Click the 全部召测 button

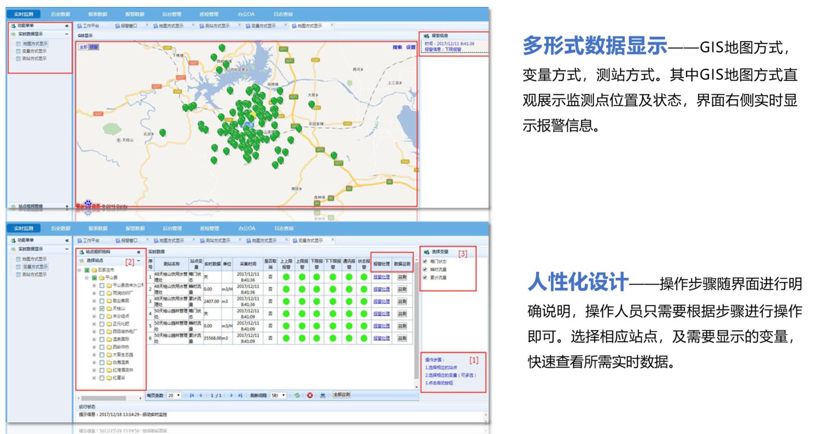[x=342, y=395]
